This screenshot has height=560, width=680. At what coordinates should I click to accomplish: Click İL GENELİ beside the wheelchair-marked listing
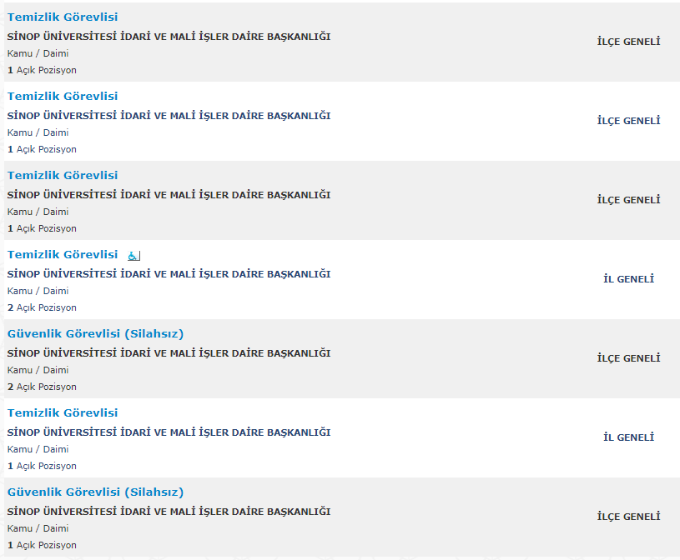tap(628, 279)
